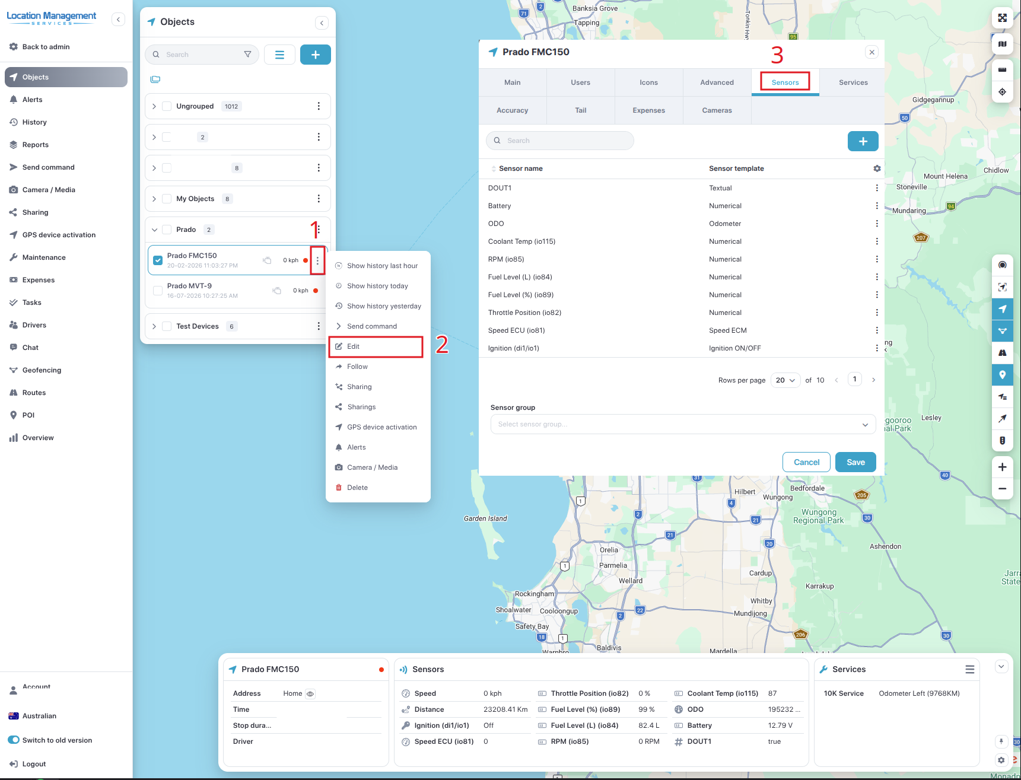
Task: Open the Cameras tab
Action: [717, 110]
